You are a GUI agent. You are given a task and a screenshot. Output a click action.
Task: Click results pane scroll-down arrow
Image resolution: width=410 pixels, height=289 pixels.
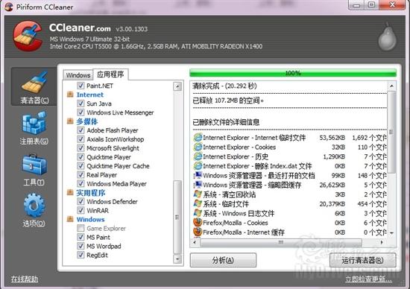point(391,233)
